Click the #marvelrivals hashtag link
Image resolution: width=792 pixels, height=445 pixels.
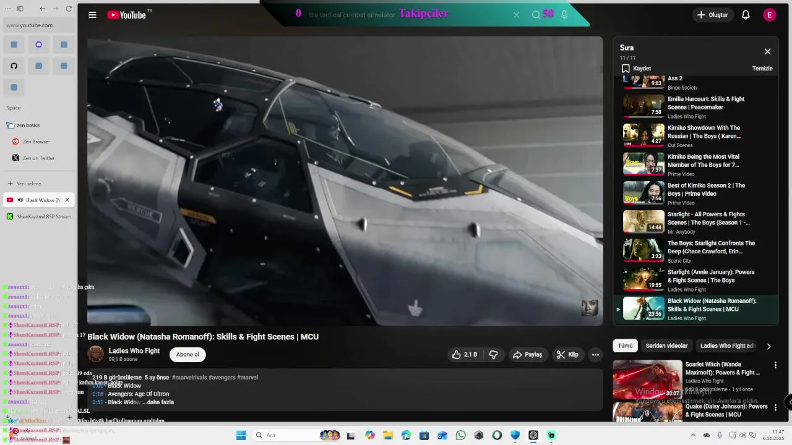pyautogui.click(x=189, y=377)
